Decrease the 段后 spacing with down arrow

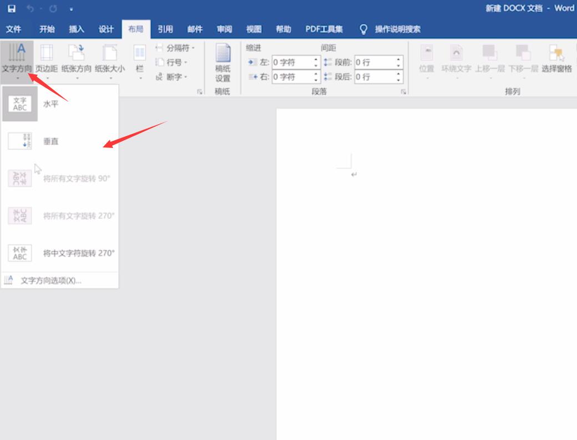tap(398, 80)
